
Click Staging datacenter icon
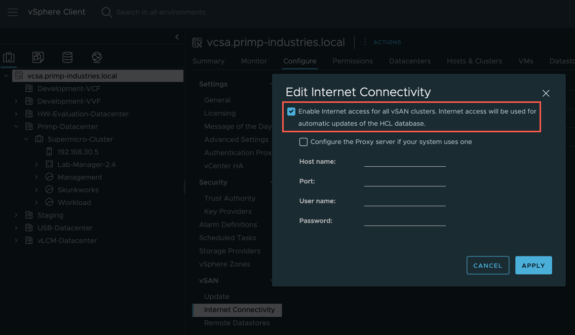29,215
